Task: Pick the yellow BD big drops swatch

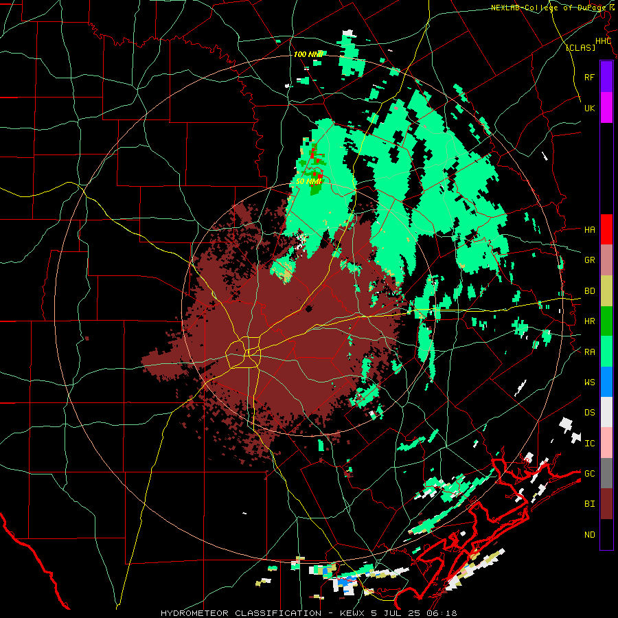Action: (x=606, y=291)
